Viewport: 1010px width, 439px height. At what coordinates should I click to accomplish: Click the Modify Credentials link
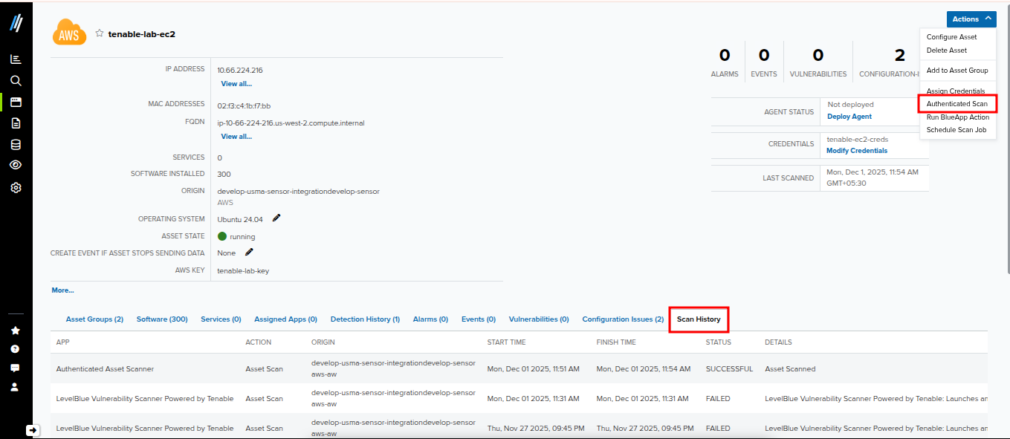[x=857, y=151]
